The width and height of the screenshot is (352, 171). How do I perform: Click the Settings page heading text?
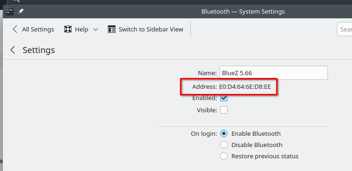39,50
